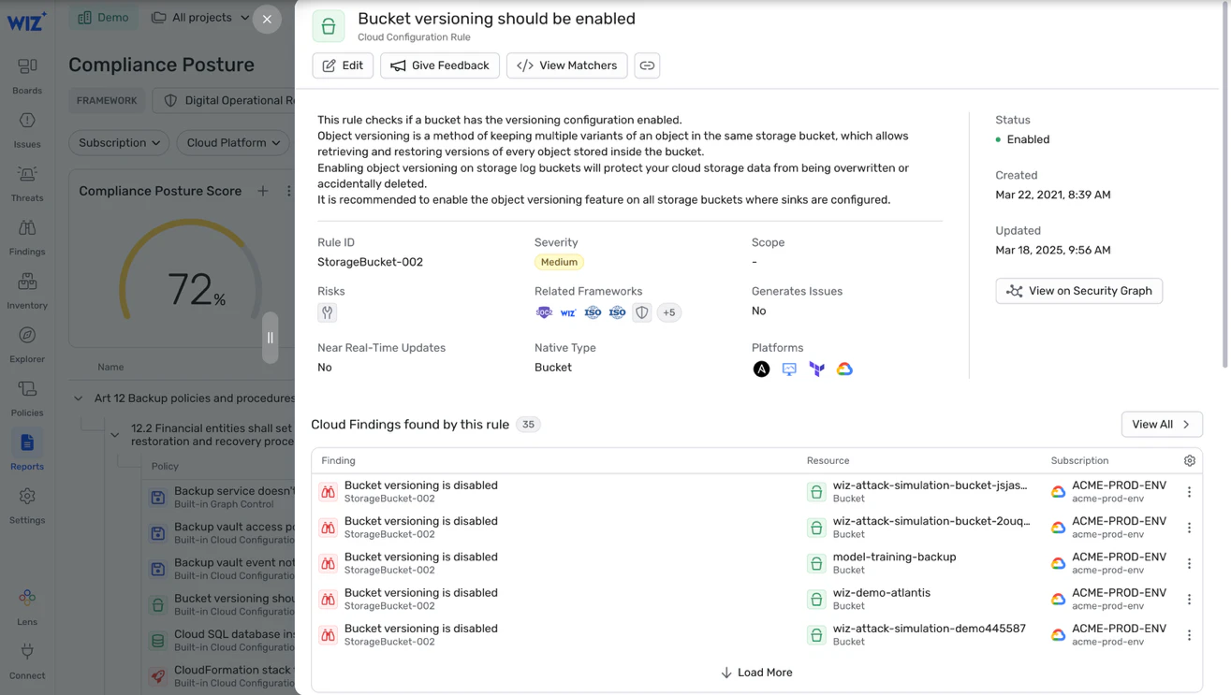Click the Google Cloud platform icon
This screenshot has width=1231, height=695.
pos(844,369)
